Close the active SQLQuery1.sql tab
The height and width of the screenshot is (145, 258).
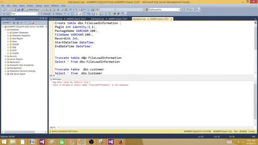point(171,19)
